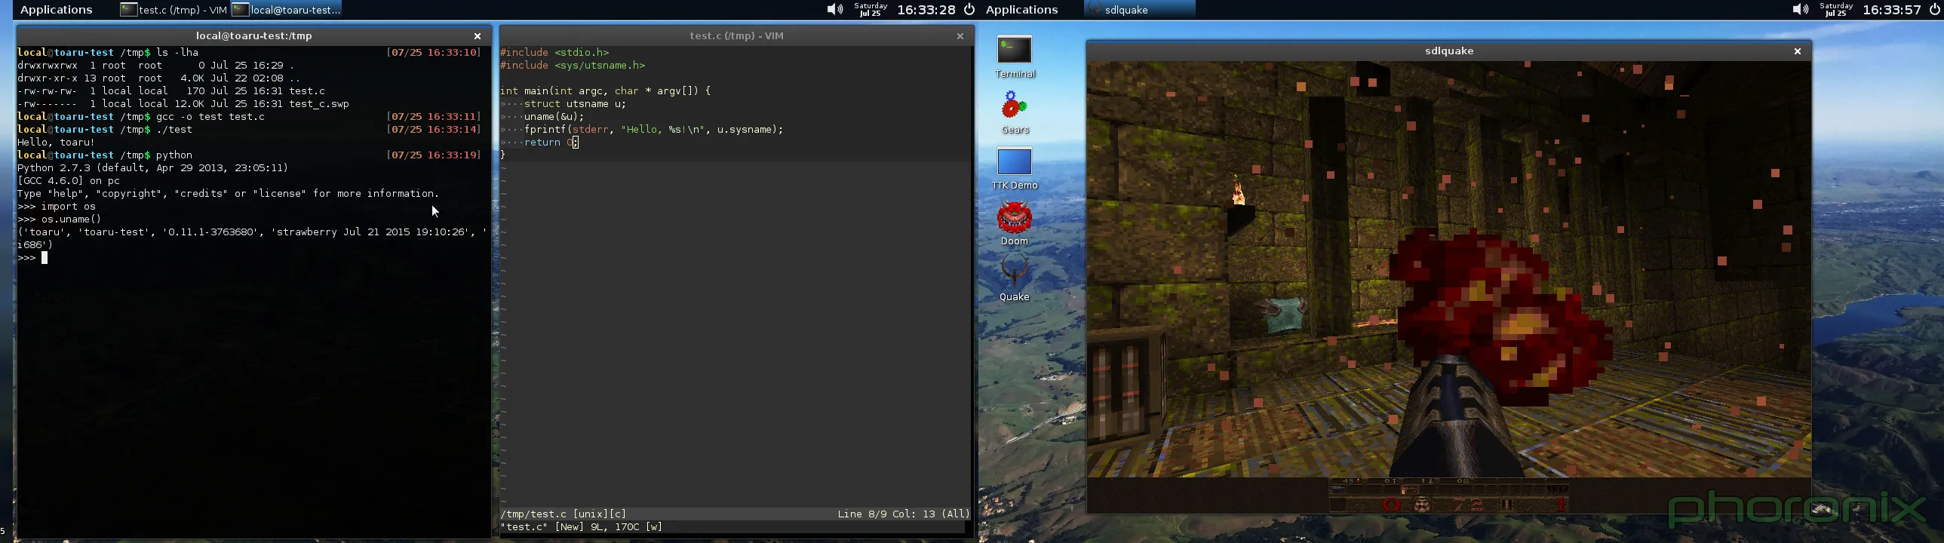Click the 'struct utsname u;' line in VIM
This screenshot has height=543, width=1944.
click(x=575, y=104)
